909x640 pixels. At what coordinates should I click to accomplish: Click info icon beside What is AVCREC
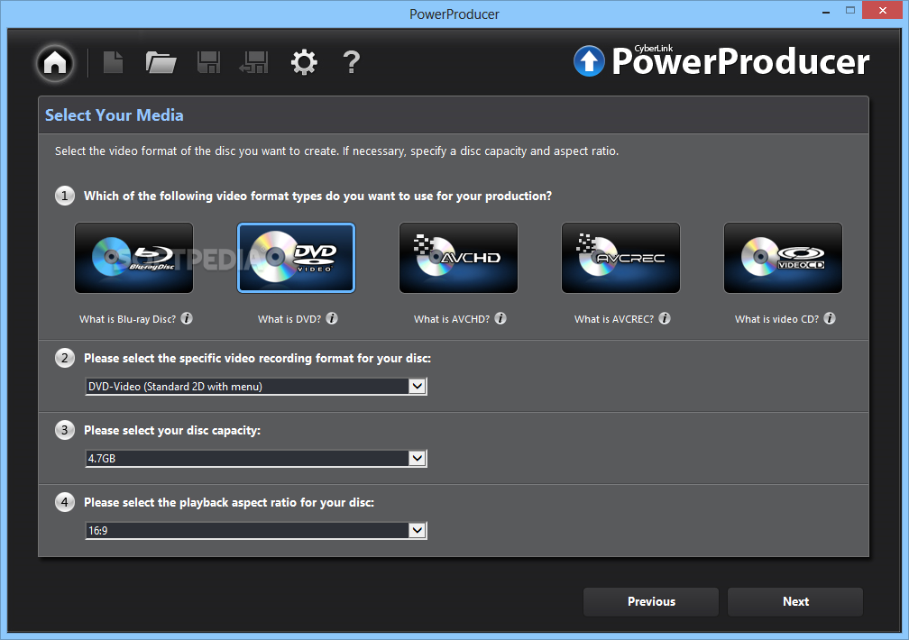[x=665, y=318]
